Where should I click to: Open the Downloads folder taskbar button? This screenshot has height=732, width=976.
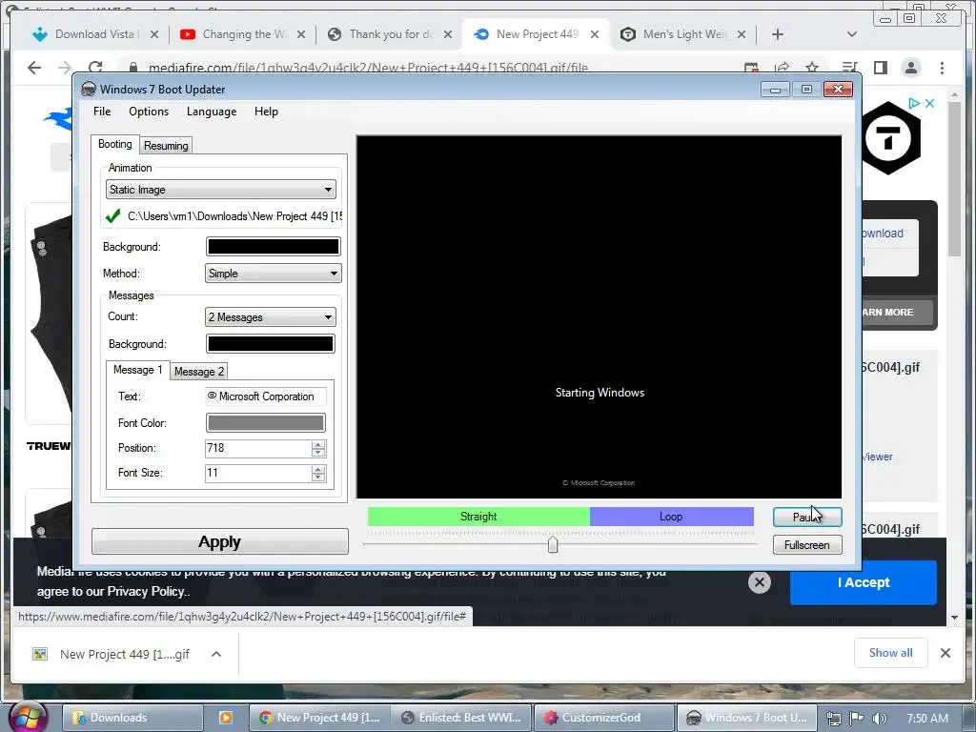[132, 718]
